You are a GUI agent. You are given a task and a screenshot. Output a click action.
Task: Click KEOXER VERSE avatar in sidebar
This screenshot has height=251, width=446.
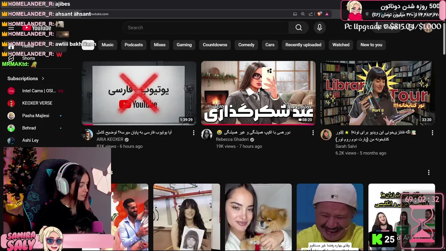[11, 103]
